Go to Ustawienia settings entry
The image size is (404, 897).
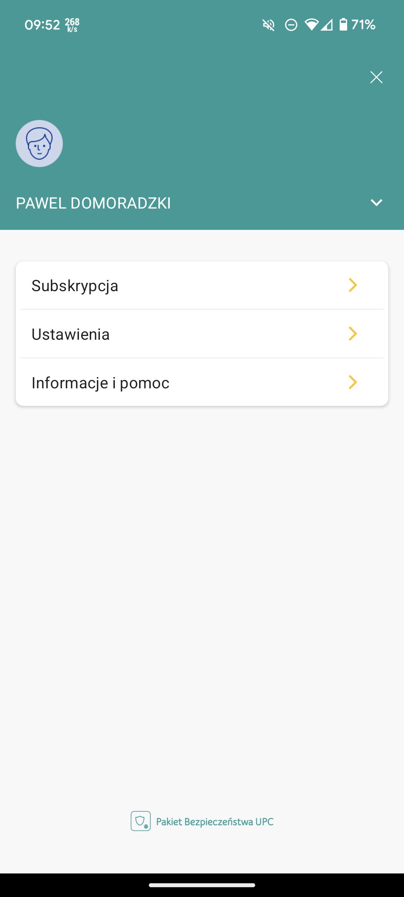point(71,335)
